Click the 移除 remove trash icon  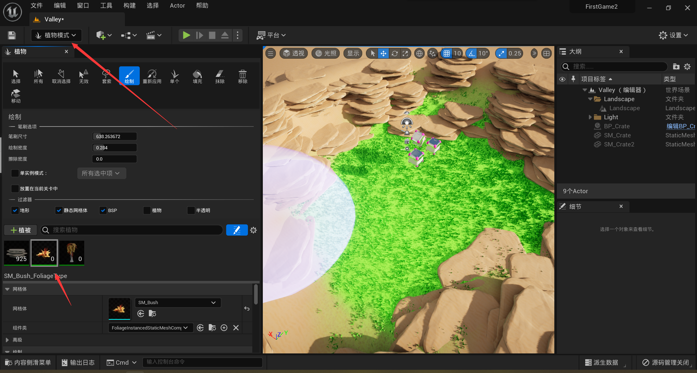242,76
